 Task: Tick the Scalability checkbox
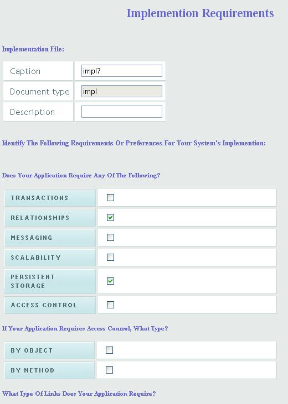point(110,257)
